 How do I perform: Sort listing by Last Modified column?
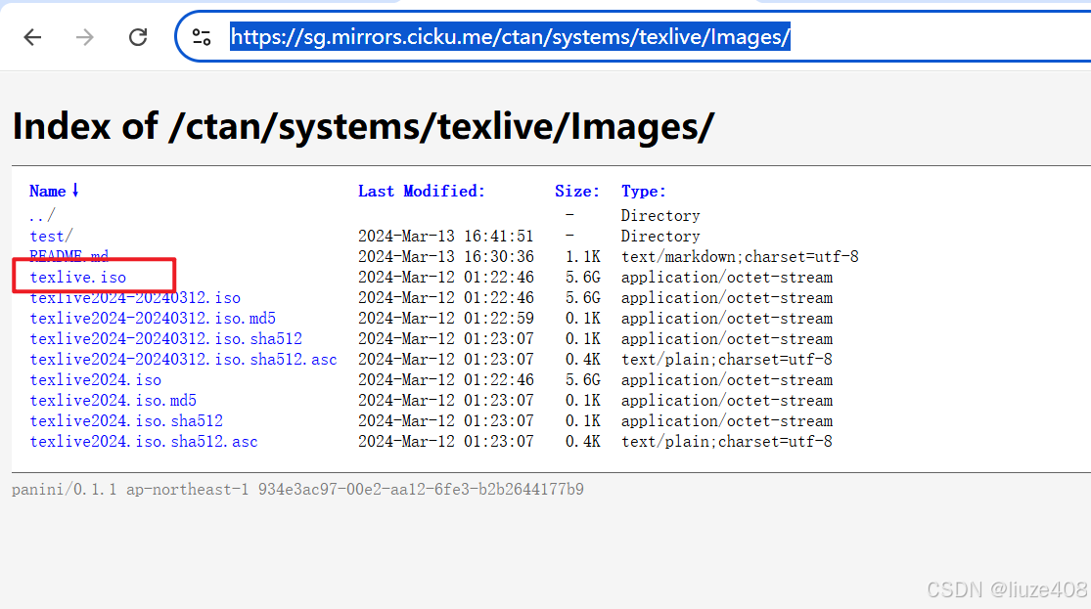[x=422, y=192]
